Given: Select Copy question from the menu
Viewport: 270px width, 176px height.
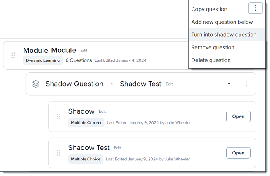Looking at the screenshot, I should click(209, 9).
